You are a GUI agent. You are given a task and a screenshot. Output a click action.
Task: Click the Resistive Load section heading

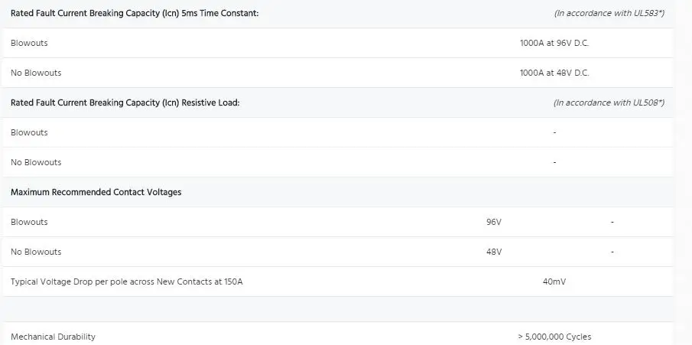click(x=125, y=103)
